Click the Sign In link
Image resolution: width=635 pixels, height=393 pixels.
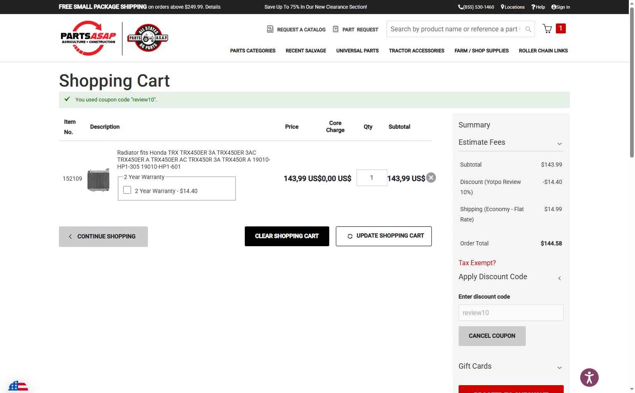560,7
